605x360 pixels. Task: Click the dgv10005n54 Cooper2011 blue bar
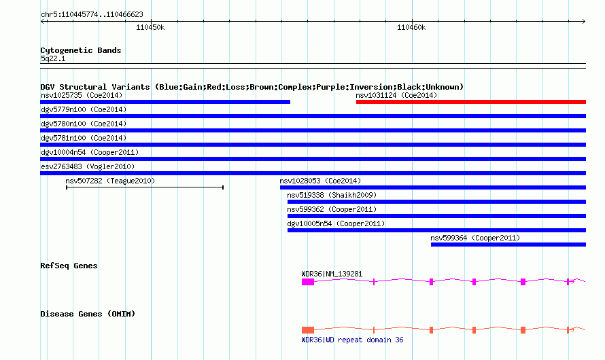click(436, 230)
